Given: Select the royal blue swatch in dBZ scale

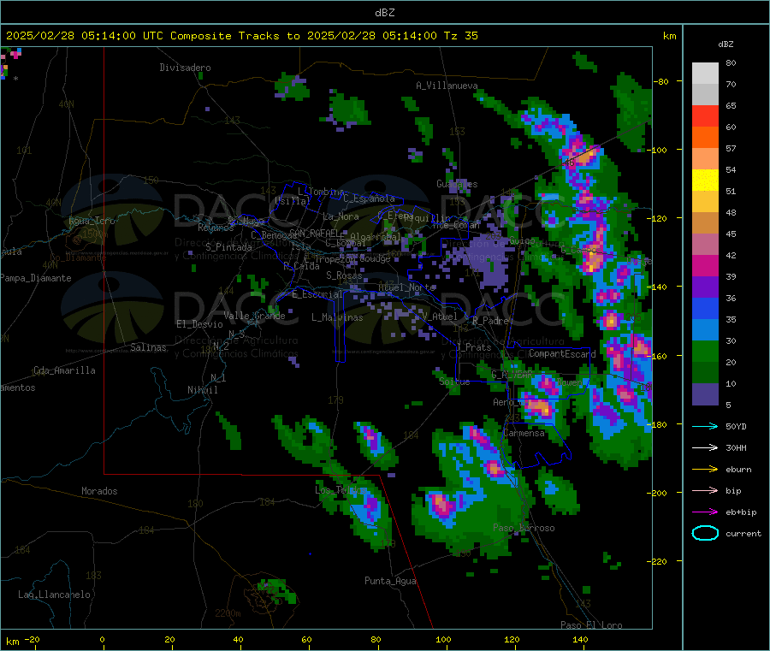Looking at the screenshot, I should pos(705,308).
